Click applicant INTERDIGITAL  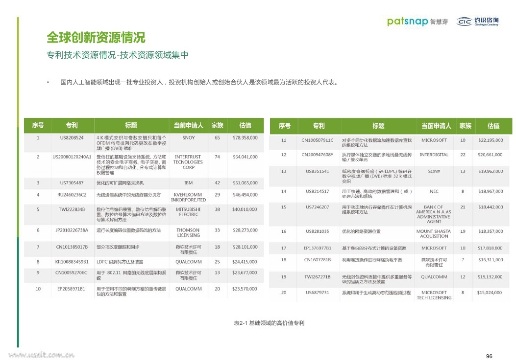(434, 155)
